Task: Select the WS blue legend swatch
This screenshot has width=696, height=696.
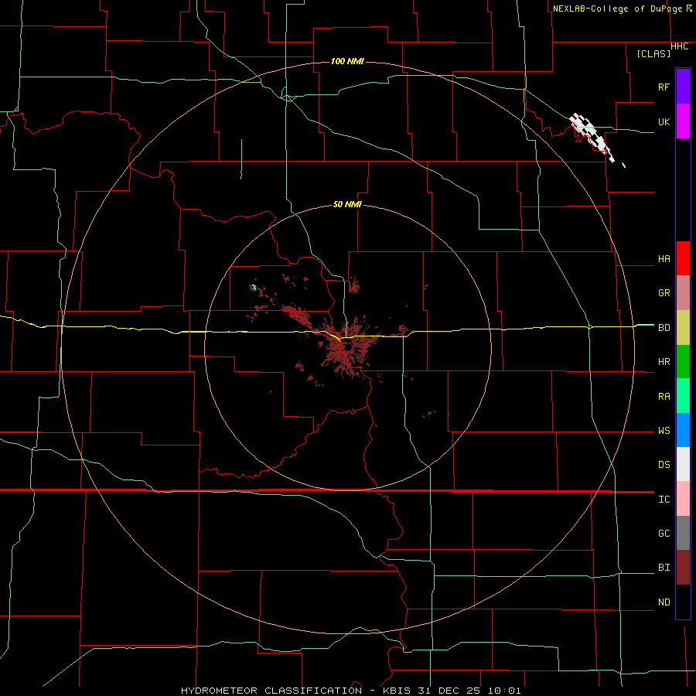Action: tap(683, 430)
